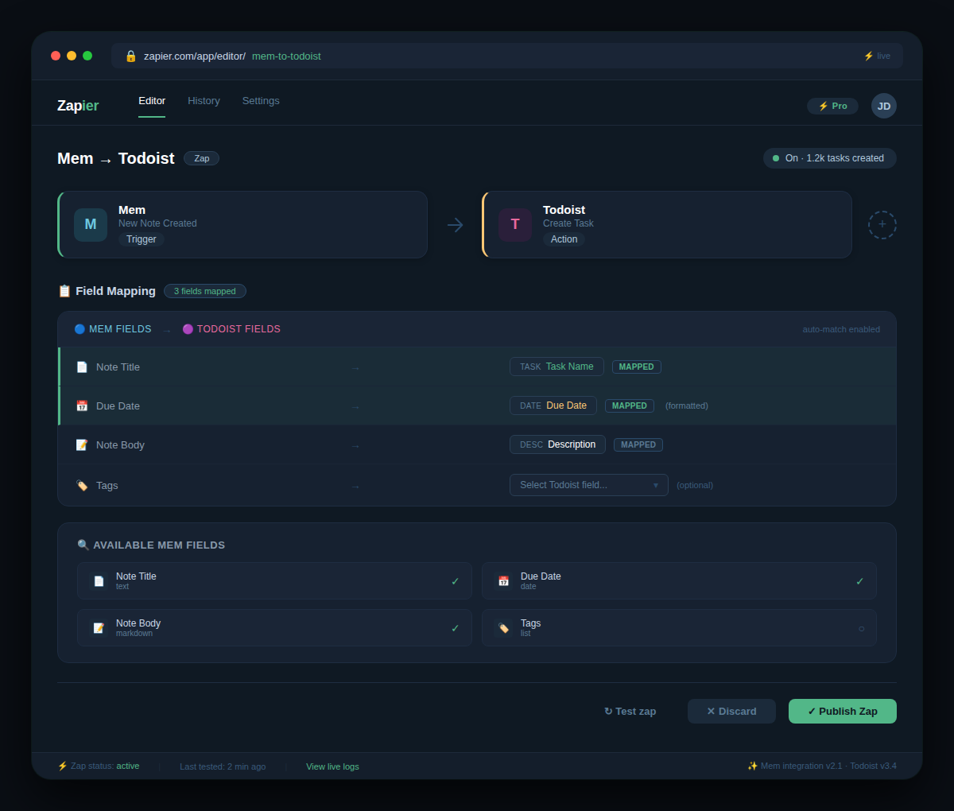This screenshot has height=811, width=954.
Task: Click the Pro plan badge
Action: click(x=832, y=106)
